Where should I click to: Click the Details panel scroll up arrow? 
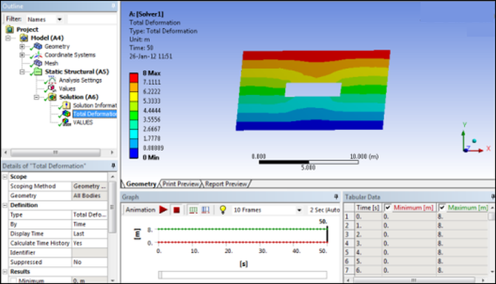click(113, 177)
